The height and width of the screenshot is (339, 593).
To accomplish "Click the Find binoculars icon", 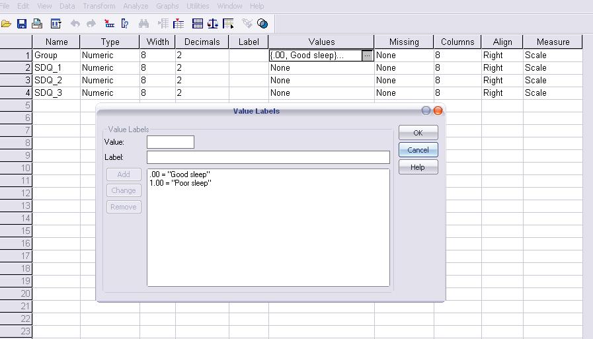I will (x=144, y=24).
